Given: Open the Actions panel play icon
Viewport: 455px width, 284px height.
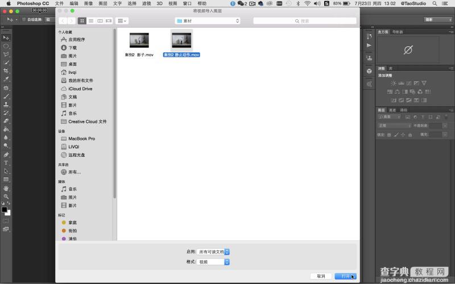Looking at the screenshot, I should 369,45.
